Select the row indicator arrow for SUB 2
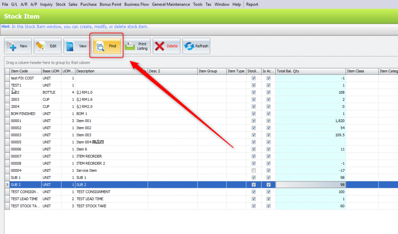The image size is (398, 234). tap(7, 185)
